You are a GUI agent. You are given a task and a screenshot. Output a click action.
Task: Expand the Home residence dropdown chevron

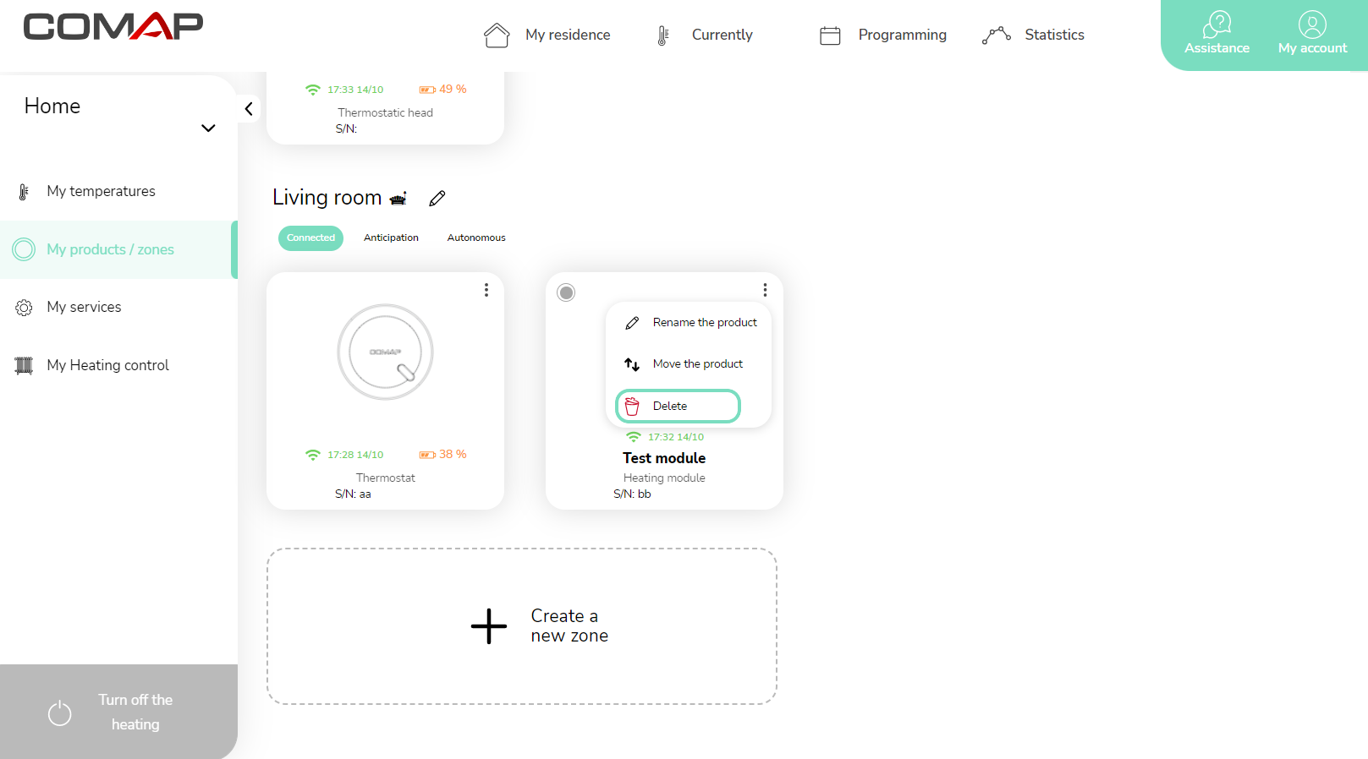point(208,128)
